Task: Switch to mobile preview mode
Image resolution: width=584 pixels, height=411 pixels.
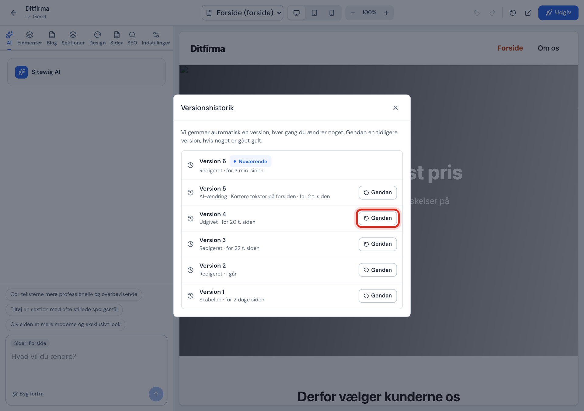Action: (332, 13)
